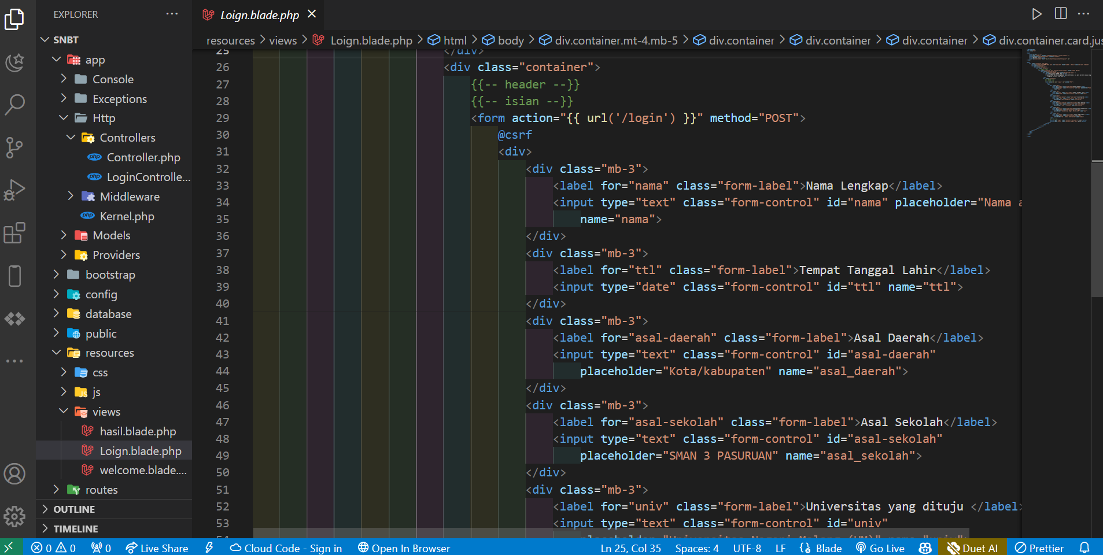Click the lightning bolt status bar icon
This screenshot has width=1103, height=555.
[x=209, y=547]
